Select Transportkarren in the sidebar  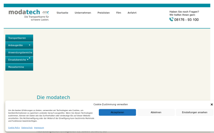coord(19,38)
